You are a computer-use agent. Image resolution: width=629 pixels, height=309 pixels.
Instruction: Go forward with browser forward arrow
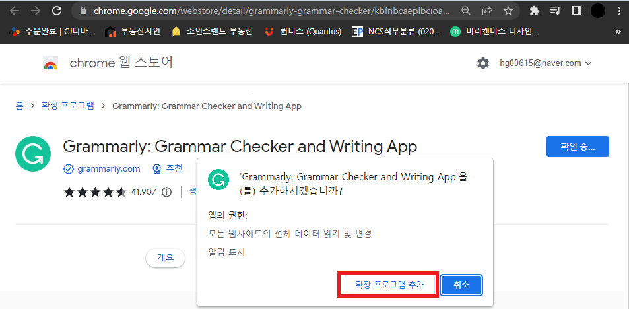coord(36,11)
